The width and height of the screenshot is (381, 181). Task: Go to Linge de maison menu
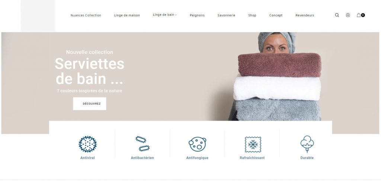point(127,15)
